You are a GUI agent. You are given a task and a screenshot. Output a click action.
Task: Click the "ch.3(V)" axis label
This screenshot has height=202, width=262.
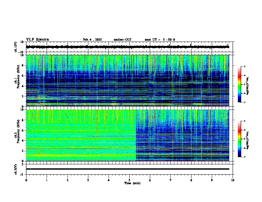[x=16, y=169]
